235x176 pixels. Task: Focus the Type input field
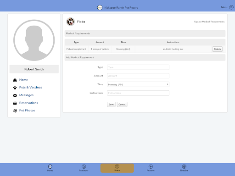(x=138, y=67)
